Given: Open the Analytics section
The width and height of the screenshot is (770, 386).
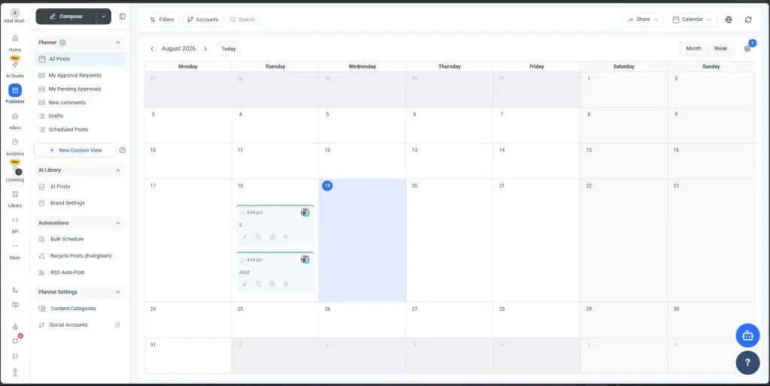Looking at the screenshot, I should coord(15,146).
